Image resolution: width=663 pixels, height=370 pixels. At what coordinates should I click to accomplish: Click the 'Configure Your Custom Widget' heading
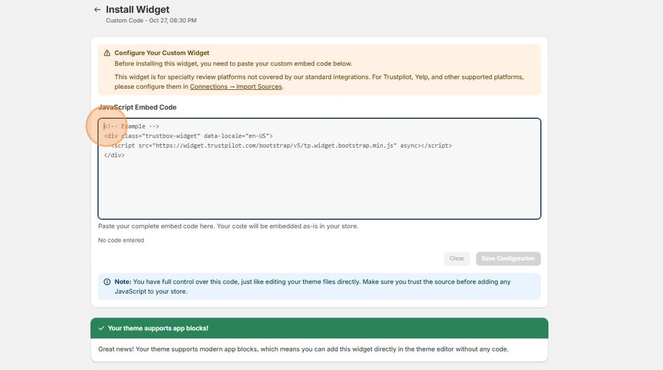162,53
